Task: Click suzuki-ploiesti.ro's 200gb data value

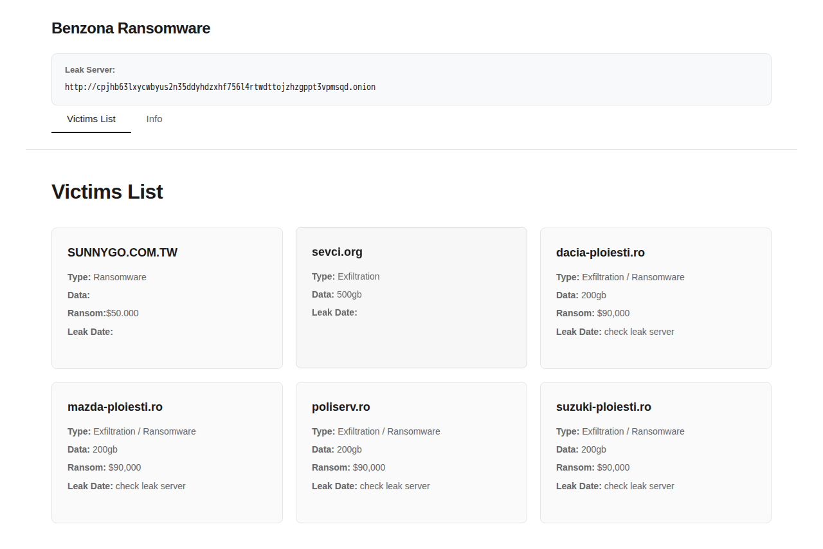Action: pos(593,449)
